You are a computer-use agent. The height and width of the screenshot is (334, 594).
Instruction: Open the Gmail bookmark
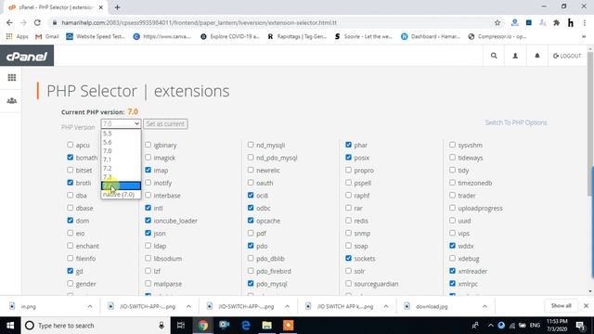(x=46, y=36)
